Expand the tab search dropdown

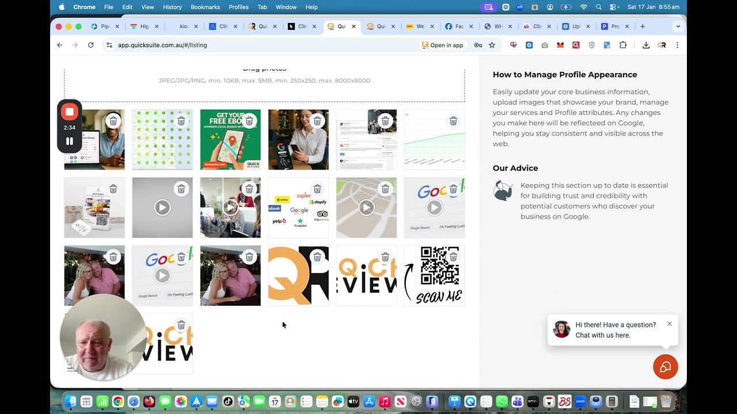click(x=678, y=26)
